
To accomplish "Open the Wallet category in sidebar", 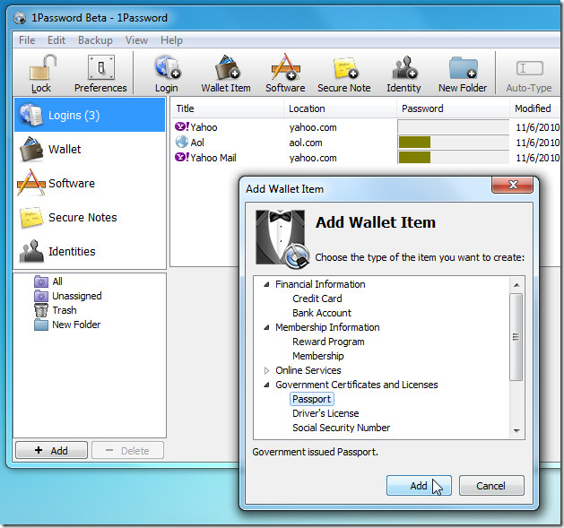I will (x=90, y=150).
